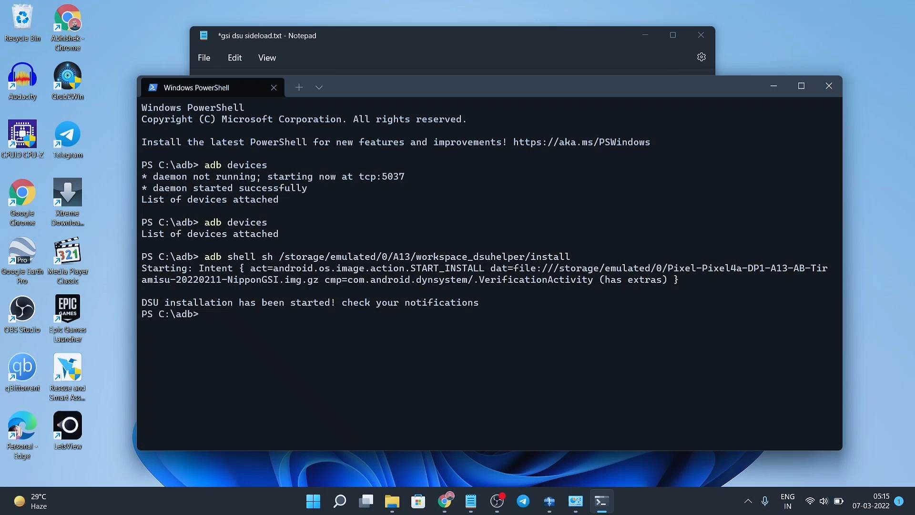Image resolution: width=915 pixels, height=515 pixels.
Task: Show hidden system tray icons chevron
Action: (x=748, y=501)
